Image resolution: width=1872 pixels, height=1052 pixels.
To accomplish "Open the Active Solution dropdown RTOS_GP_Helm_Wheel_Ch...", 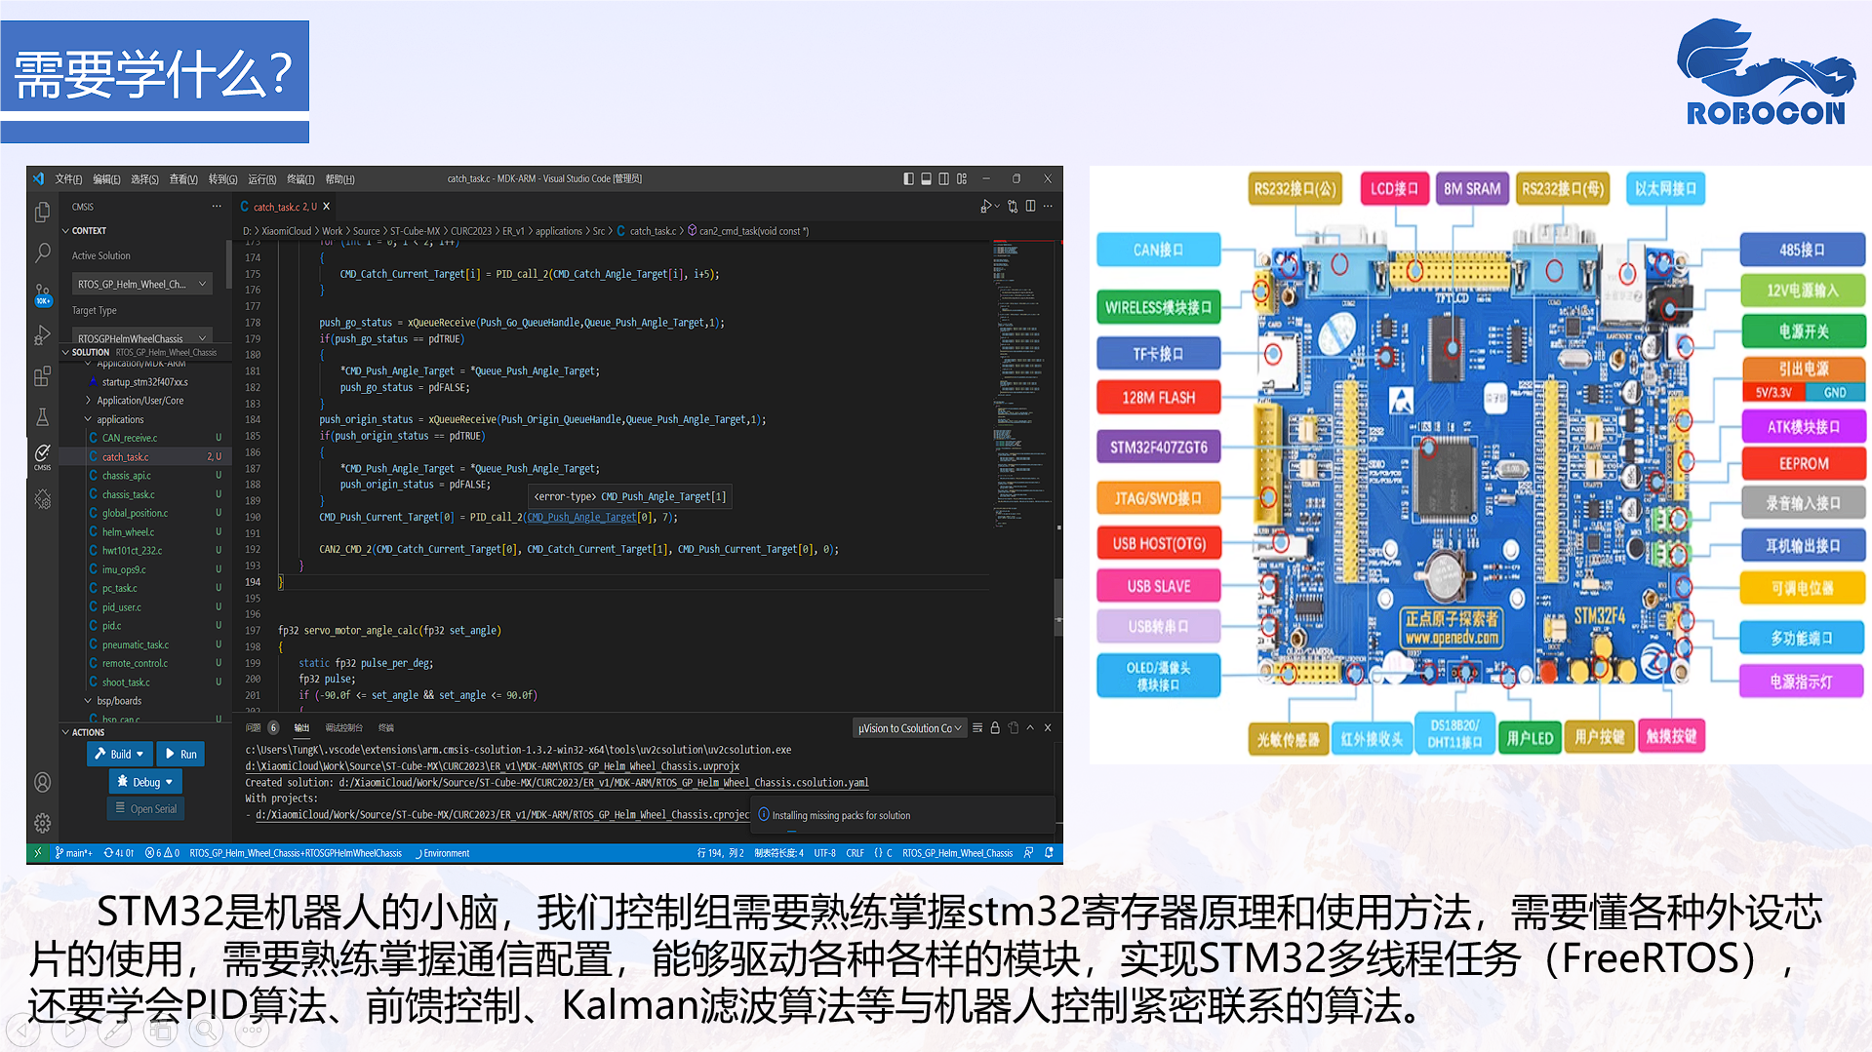I will (x=142, y=284).
